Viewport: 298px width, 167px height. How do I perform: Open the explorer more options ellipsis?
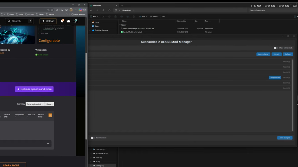click(x=164, y=17)
